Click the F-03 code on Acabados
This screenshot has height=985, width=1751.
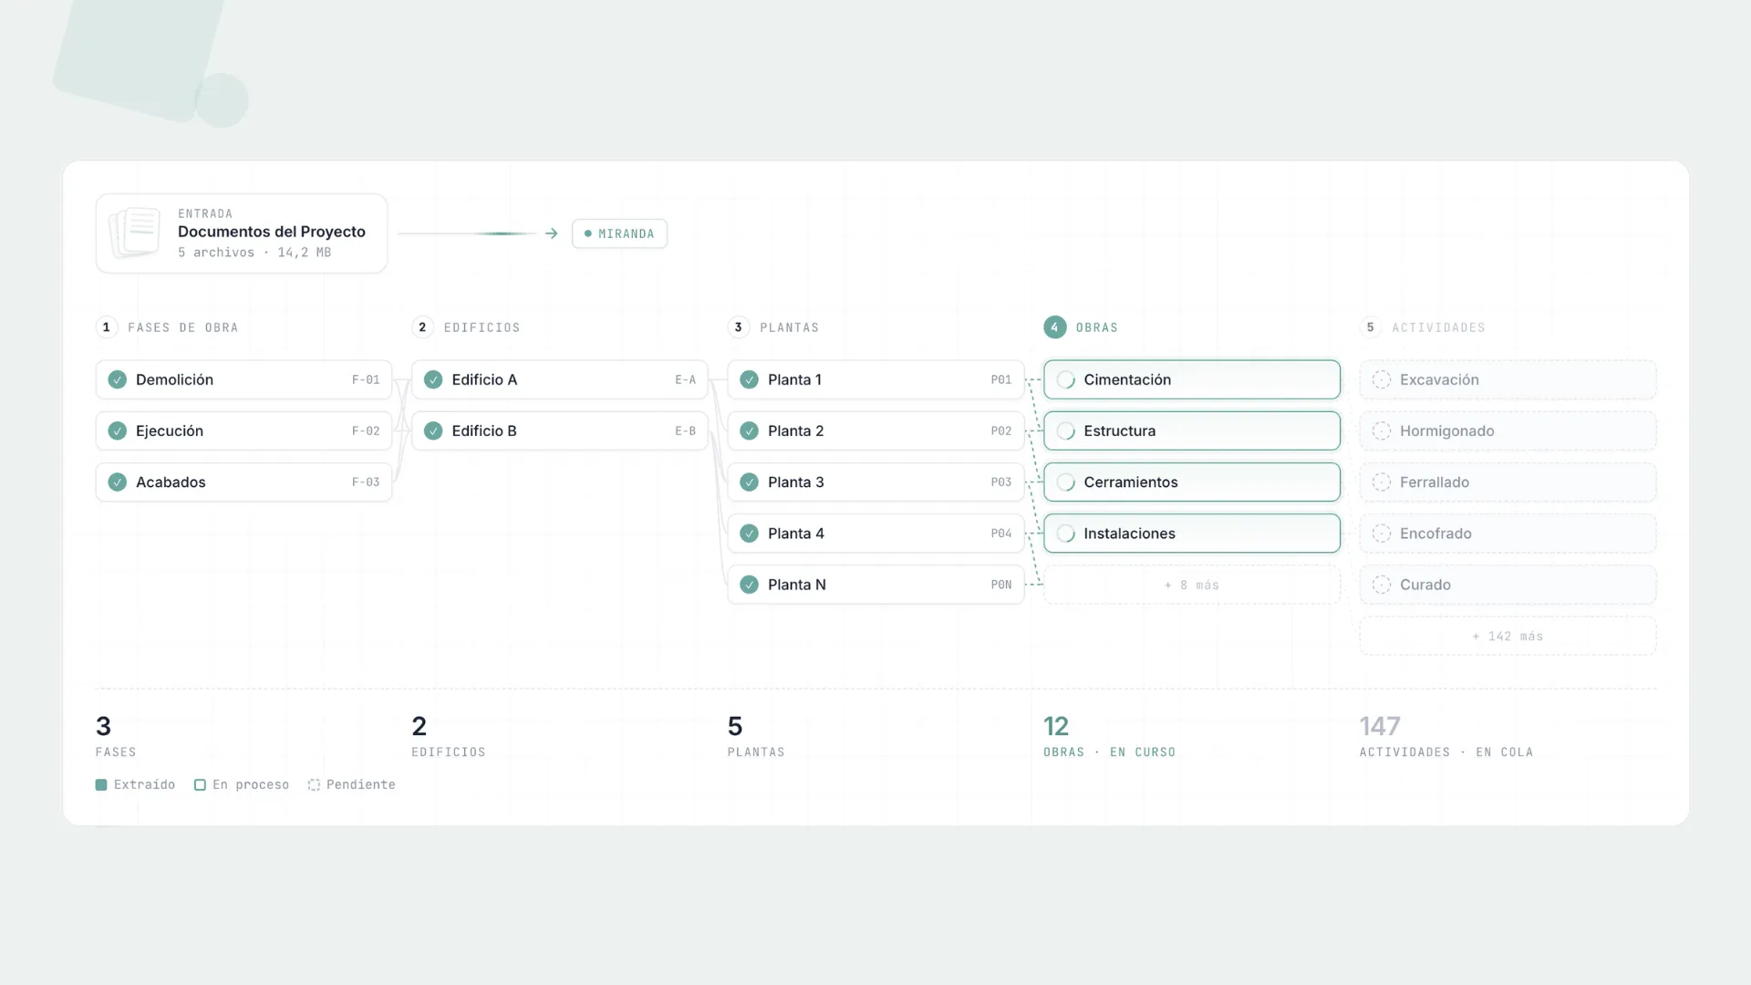tap(366, 482)
